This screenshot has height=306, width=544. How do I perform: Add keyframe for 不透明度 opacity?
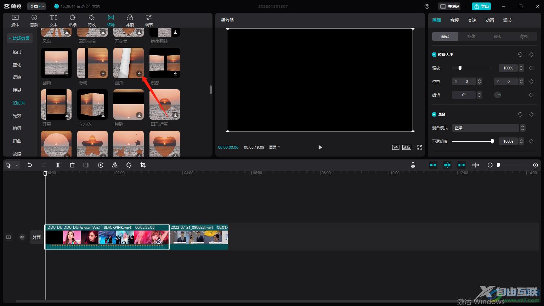[531, 141]
